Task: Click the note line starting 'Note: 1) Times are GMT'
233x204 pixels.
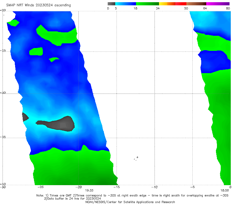Action: [x=132, y=196]
